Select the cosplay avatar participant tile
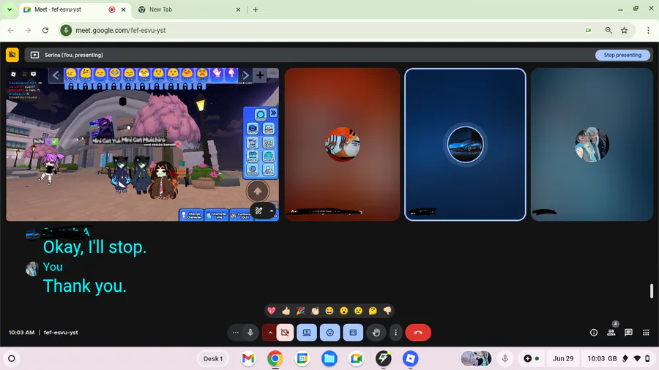This screenshot has height=370, width=659. (x=592, y=144)
